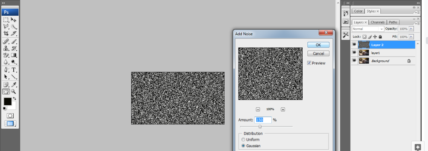This screenshot has height=151, width=428.
Task: Click the lock transparent pixels icon
Action: coord(364,37)
